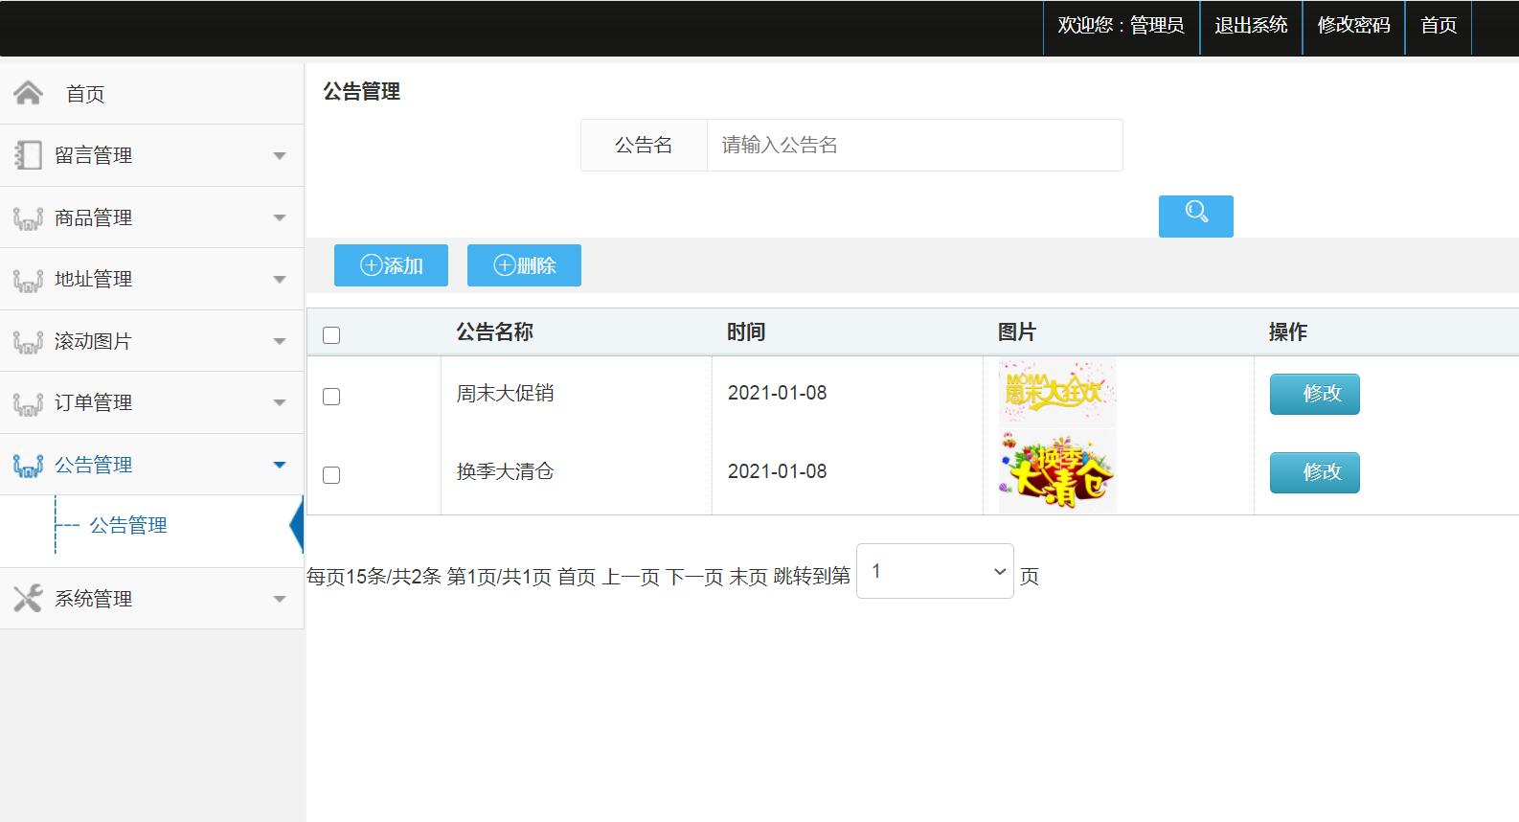Click the home icon in the sidebar
1519x822 pixels.
point(28,93)
